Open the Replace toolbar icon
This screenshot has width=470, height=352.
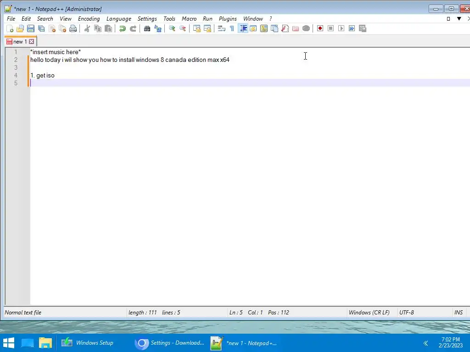(158, 28)
